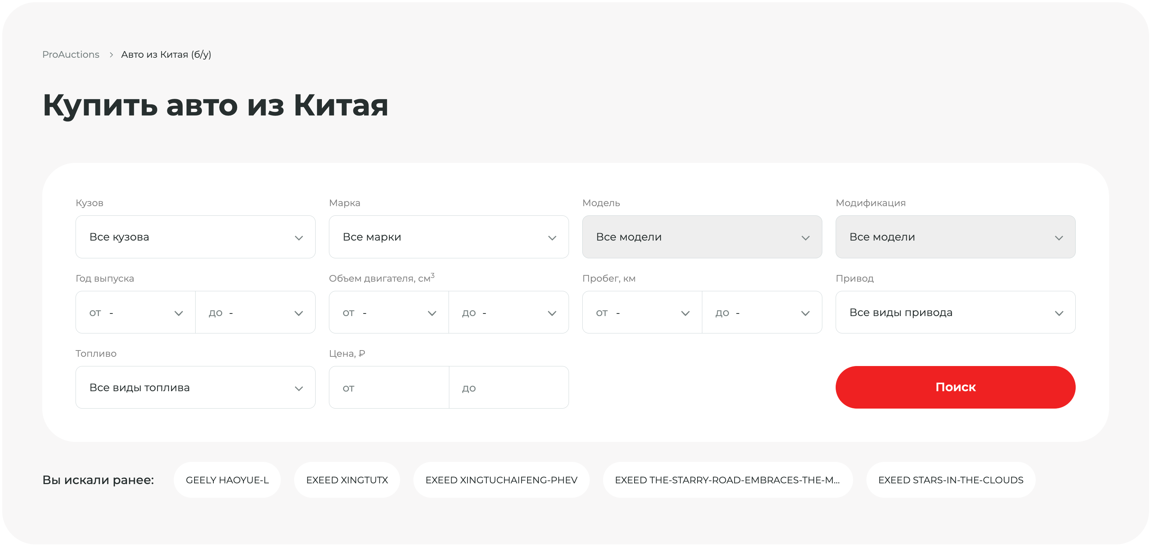Select year of manufacture 'до' dropdown

[x=255, y=312]
